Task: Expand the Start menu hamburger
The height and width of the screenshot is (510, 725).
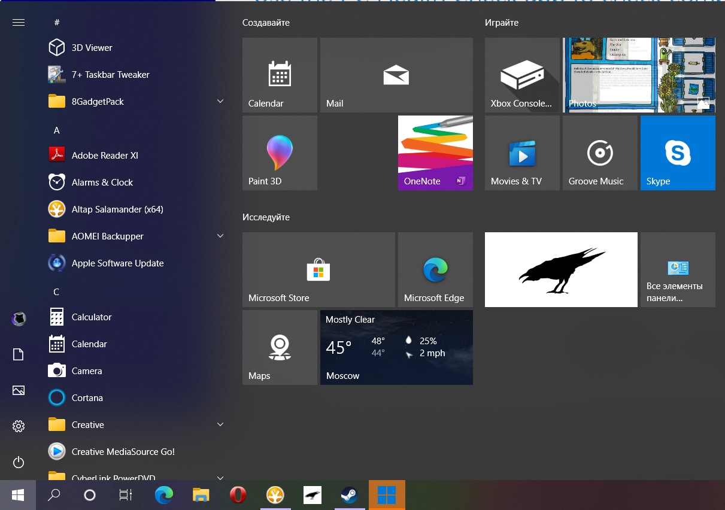Action: point(19,22)
